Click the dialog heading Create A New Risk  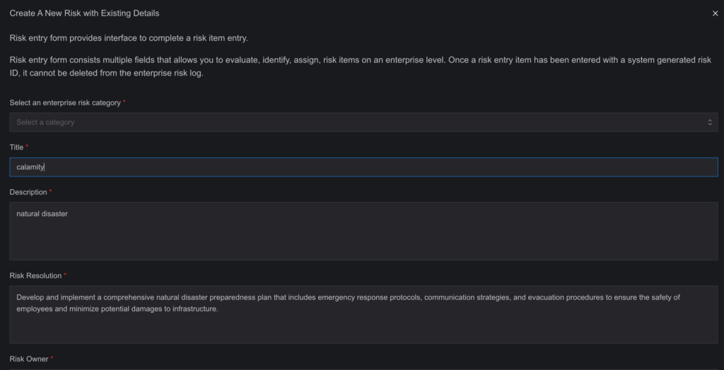pos(85,13)
